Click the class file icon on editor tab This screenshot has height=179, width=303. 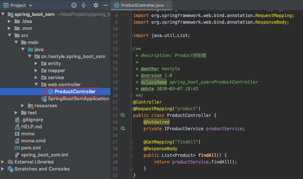tap(117, 5)
